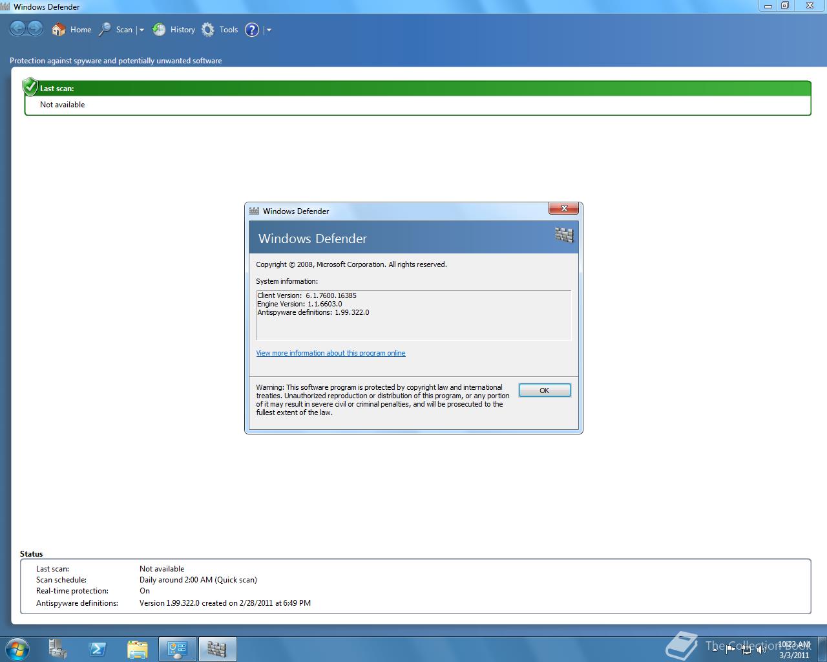The width and height of the screenshot is (827, 662).
Task: Click the Back navigation arrow
Action: point(17,28)
